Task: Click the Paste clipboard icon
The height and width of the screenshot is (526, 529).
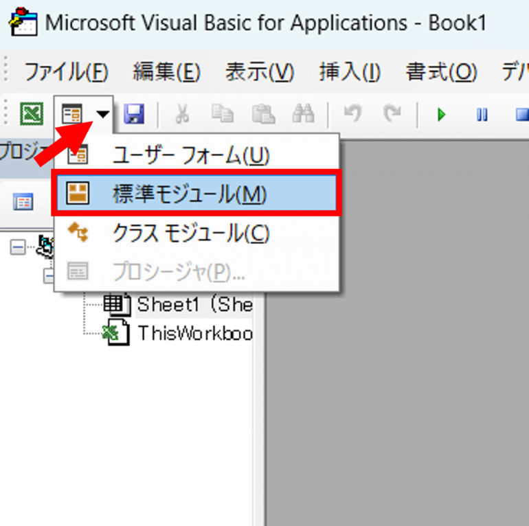Action: point(264,113)
